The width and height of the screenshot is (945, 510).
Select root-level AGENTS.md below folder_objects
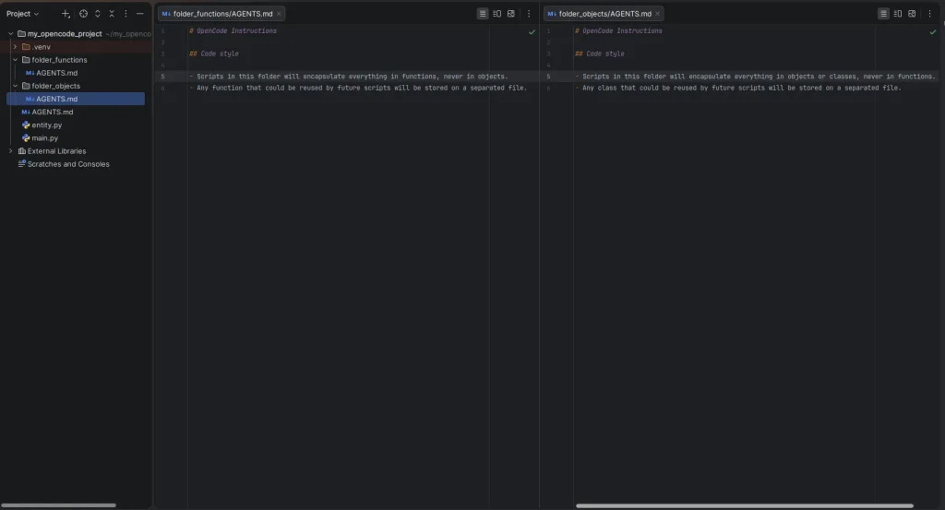[53, 112]
